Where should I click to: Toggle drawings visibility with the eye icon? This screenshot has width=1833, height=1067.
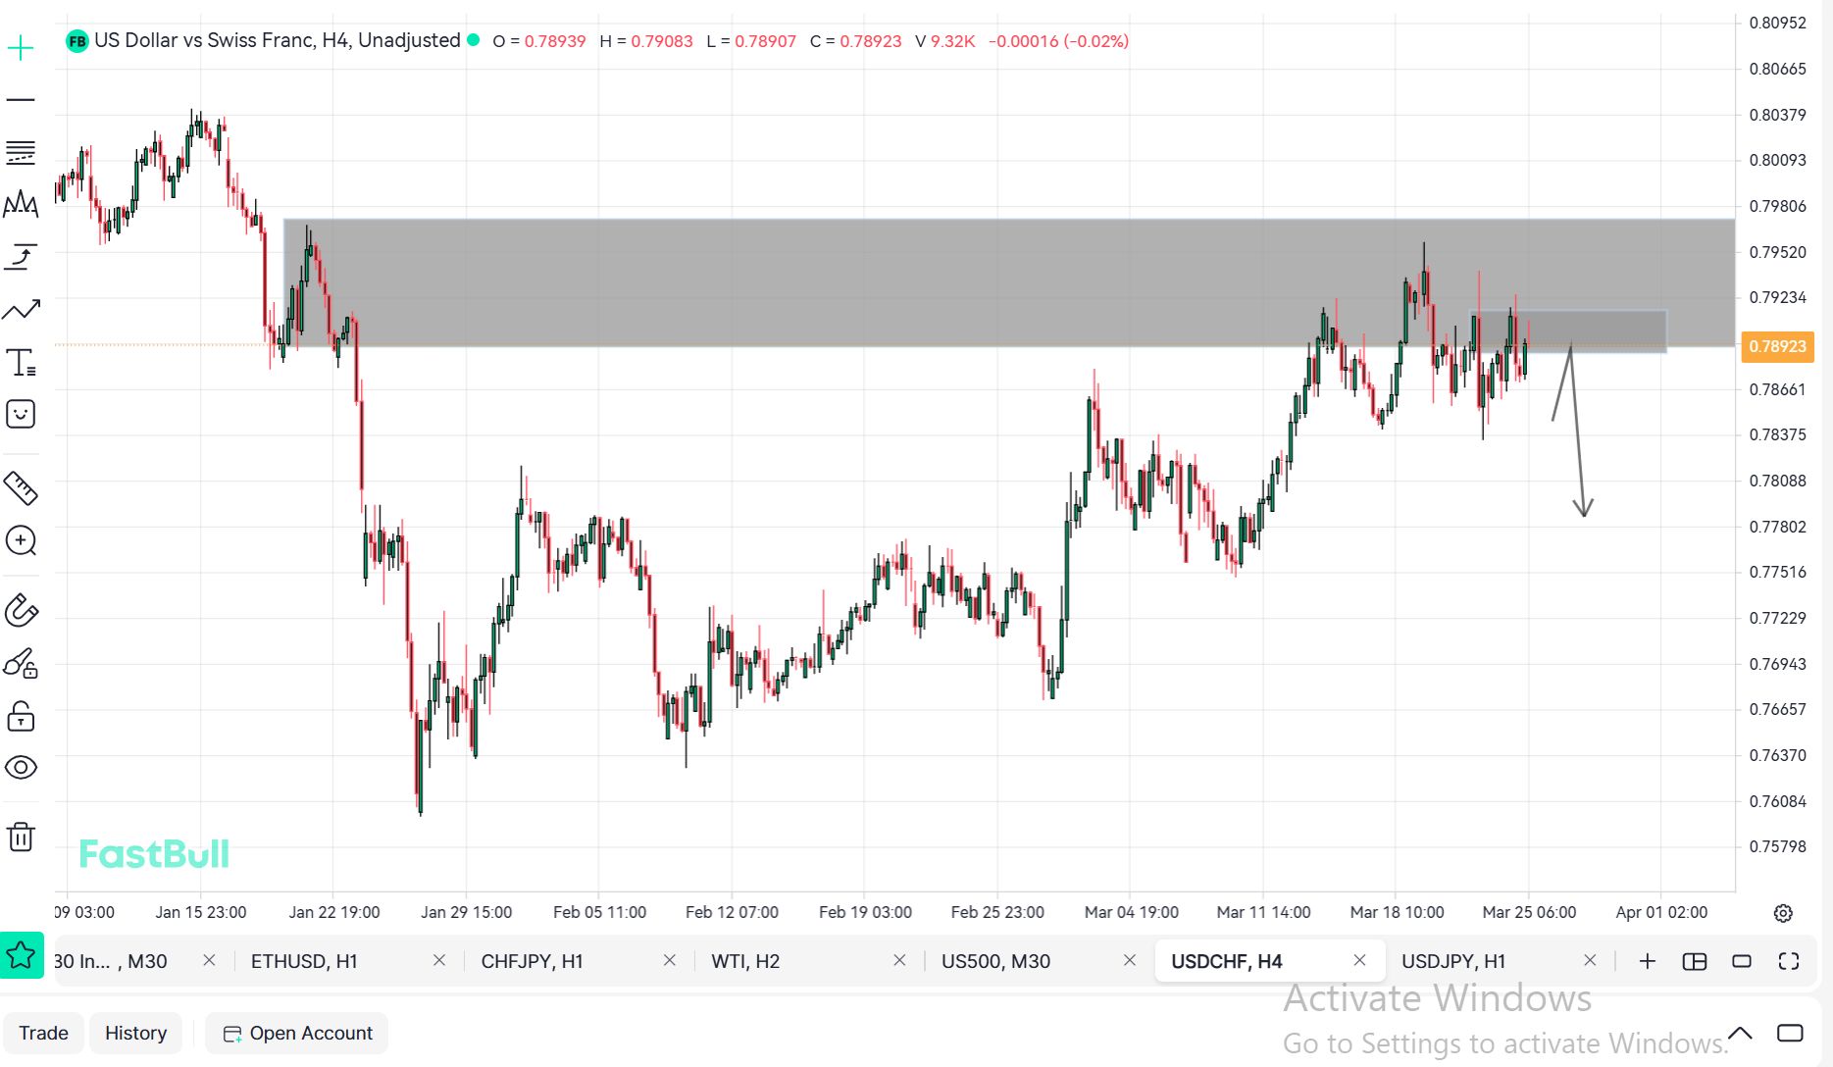point(21,767)
